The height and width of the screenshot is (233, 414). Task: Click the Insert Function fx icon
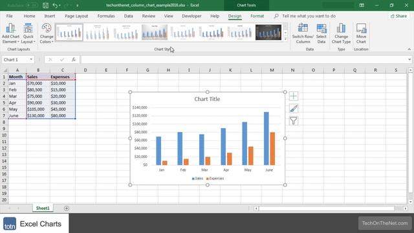coord(74,60)
